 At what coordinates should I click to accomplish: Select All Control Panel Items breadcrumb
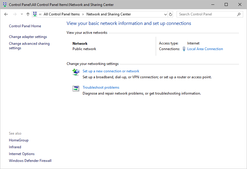tap(62, 14)
